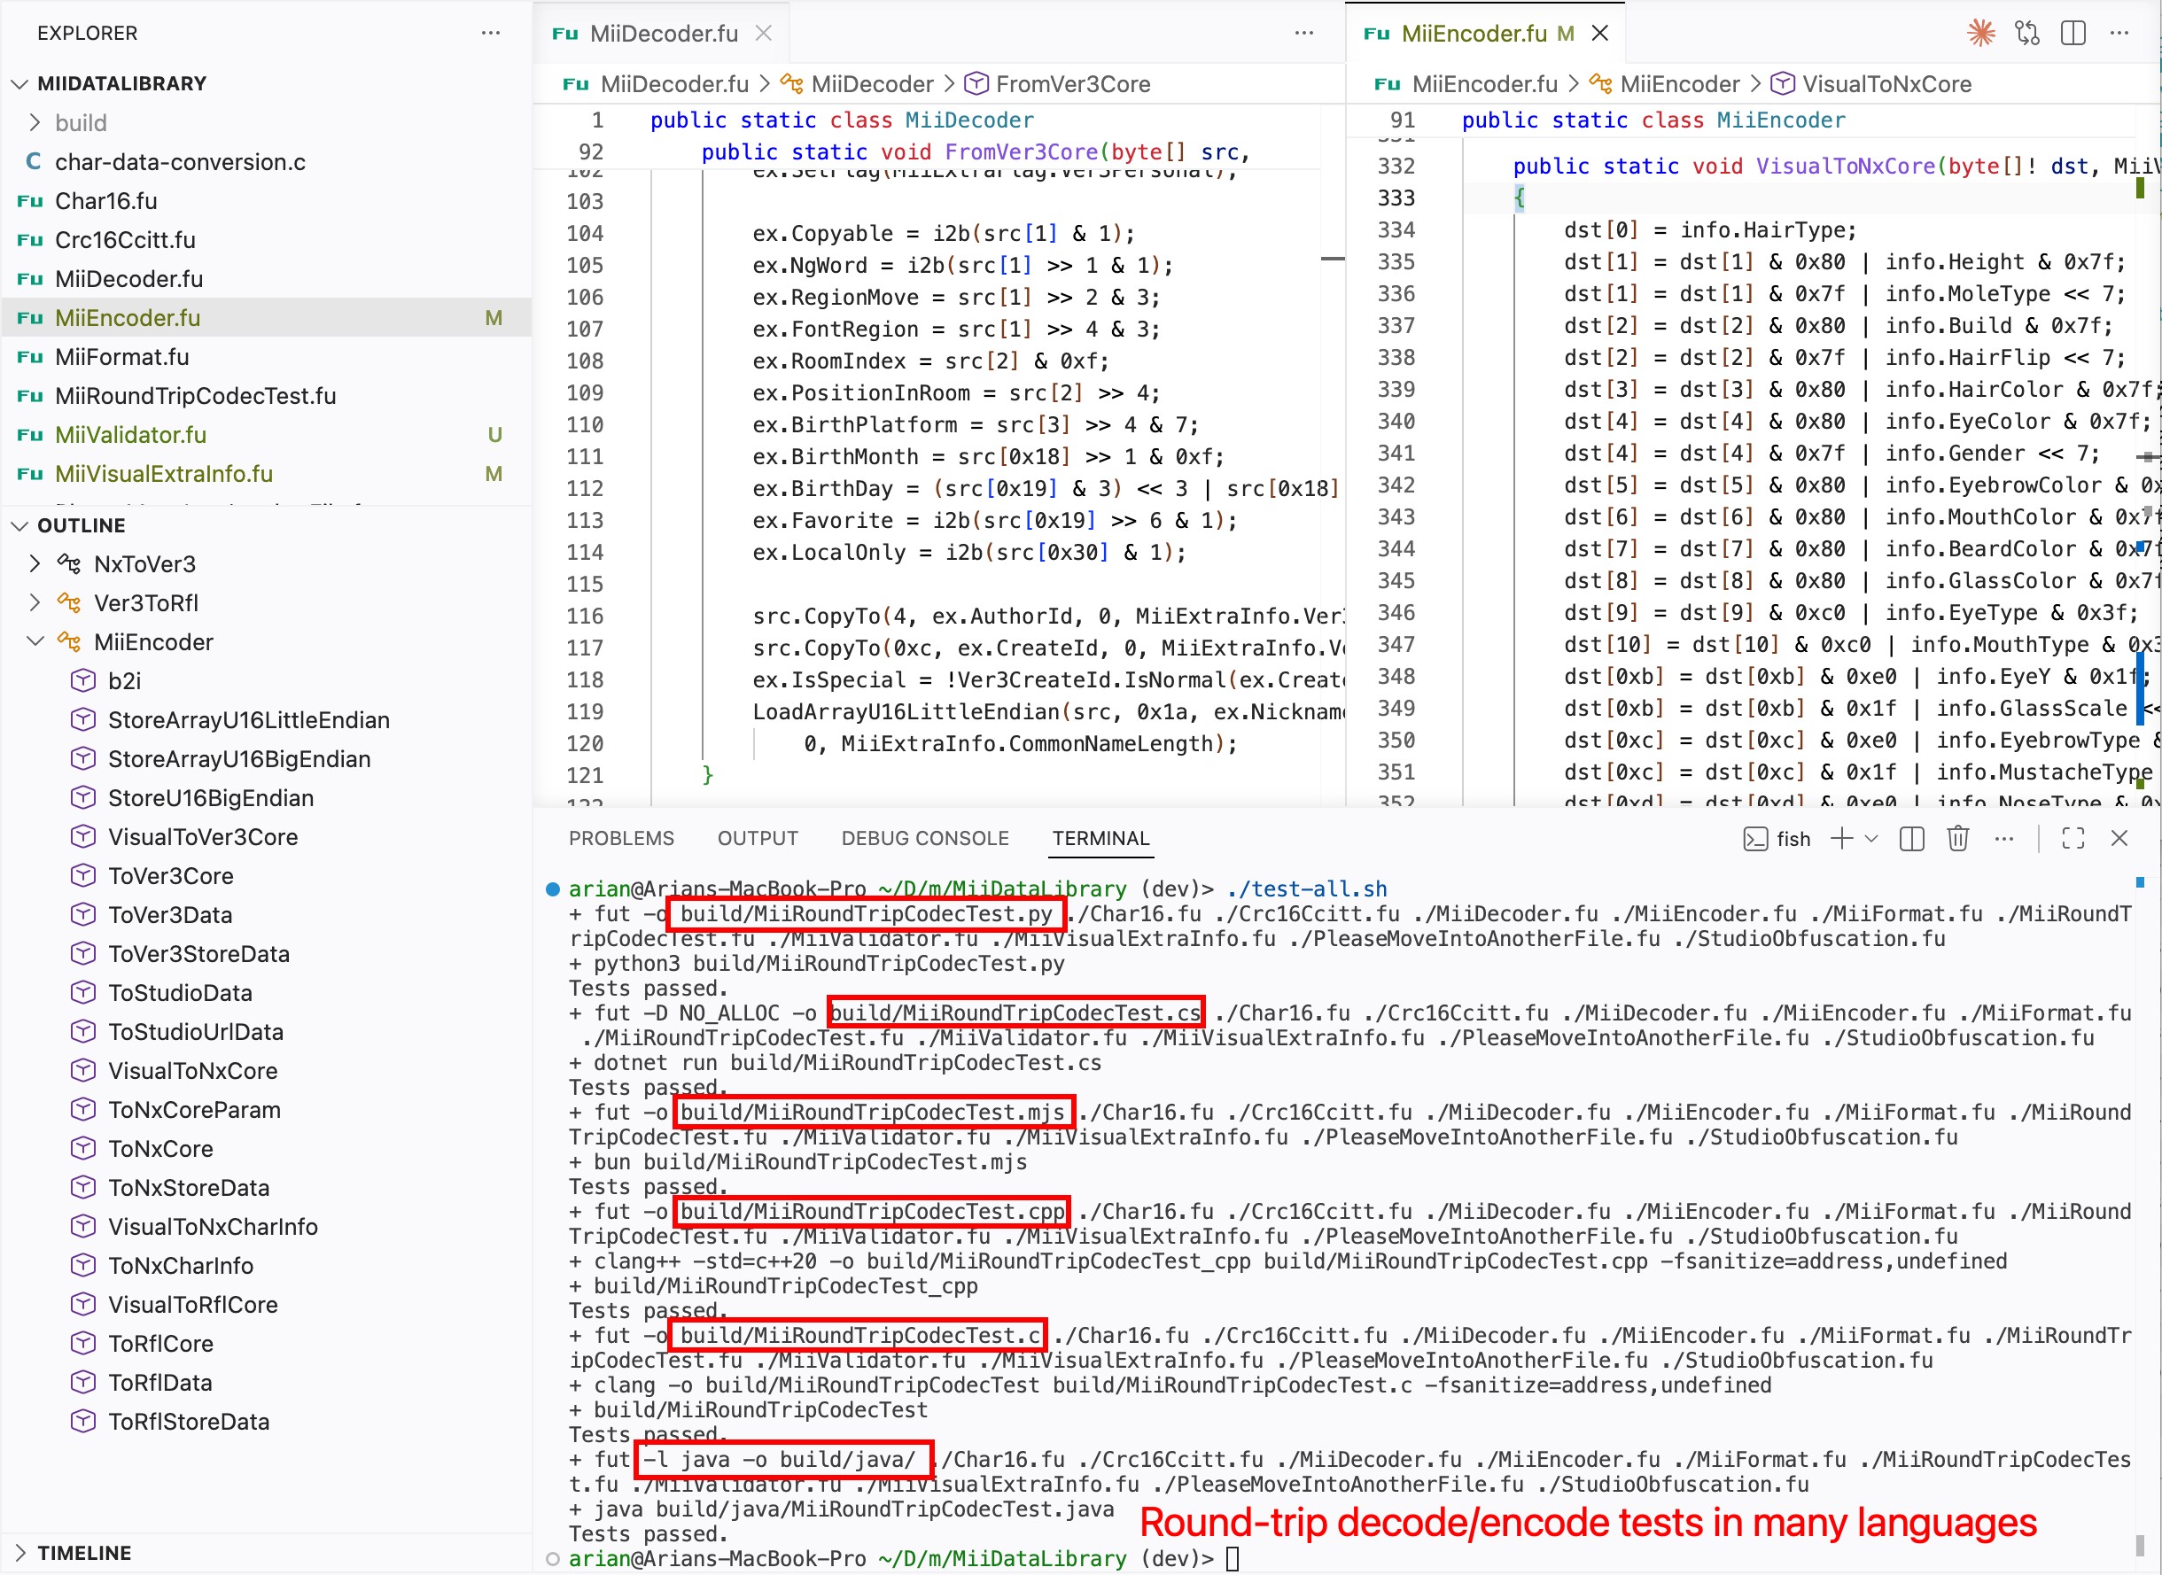2162x1575 pixels.
Task: Select VisualToNxCore in the outline
Action: tap(192, 1071)
